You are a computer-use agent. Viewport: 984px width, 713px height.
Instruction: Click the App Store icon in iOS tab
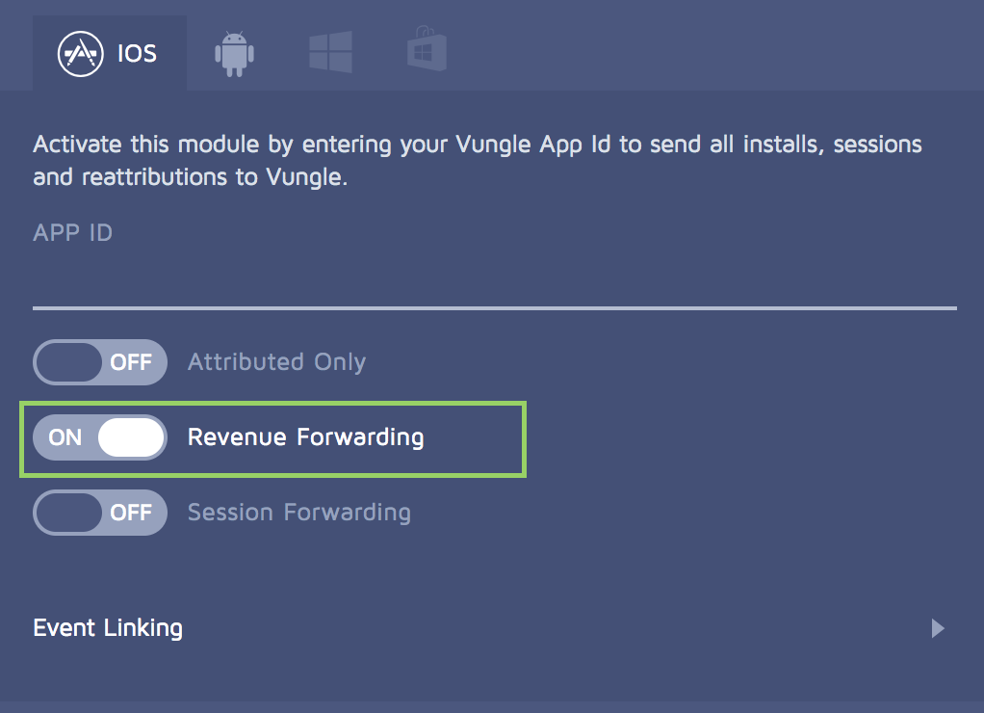tap(80, 54)
